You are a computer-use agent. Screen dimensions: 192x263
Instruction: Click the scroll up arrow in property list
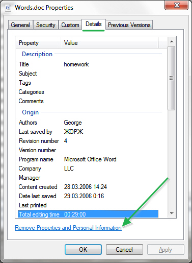pyautogui.click(x=172, y=41)
